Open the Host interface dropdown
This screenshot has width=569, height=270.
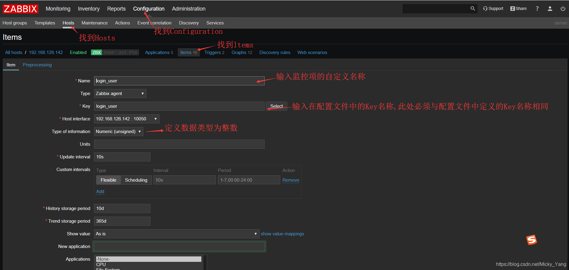pos(127,119)
